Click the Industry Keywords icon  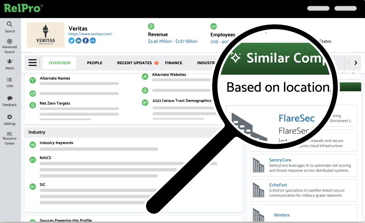point(33,145)
